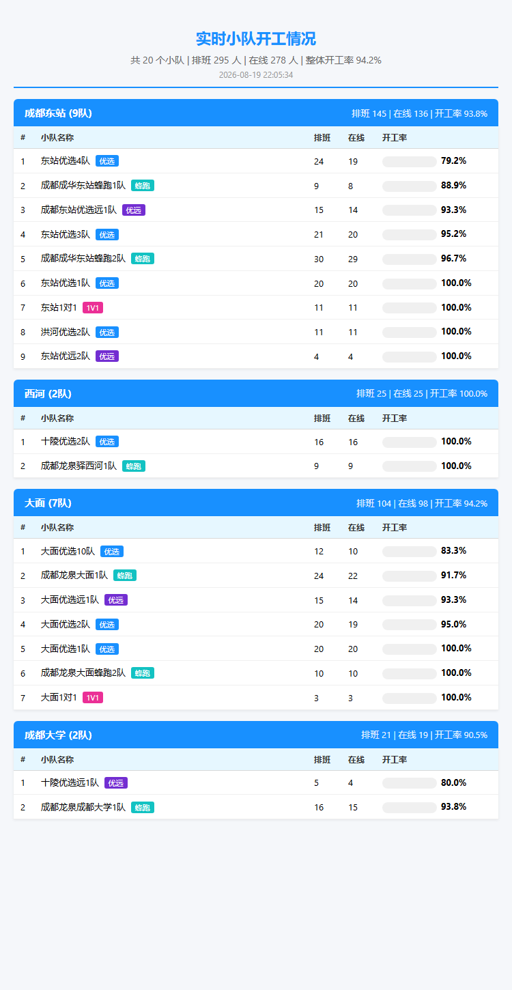Click the 蜂跑 tag on 成都龙泉驿西河1队
512x990 pixels.
134,466
